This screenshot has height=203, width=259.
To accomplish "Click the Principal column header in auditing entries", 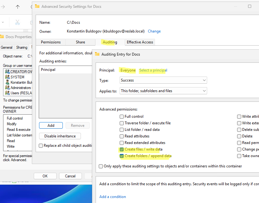I will click(x=48, y=70).
